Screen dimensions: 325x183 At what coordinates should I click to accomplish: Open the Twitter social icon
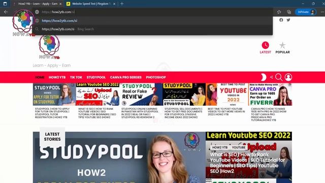(x=288, y=20)
